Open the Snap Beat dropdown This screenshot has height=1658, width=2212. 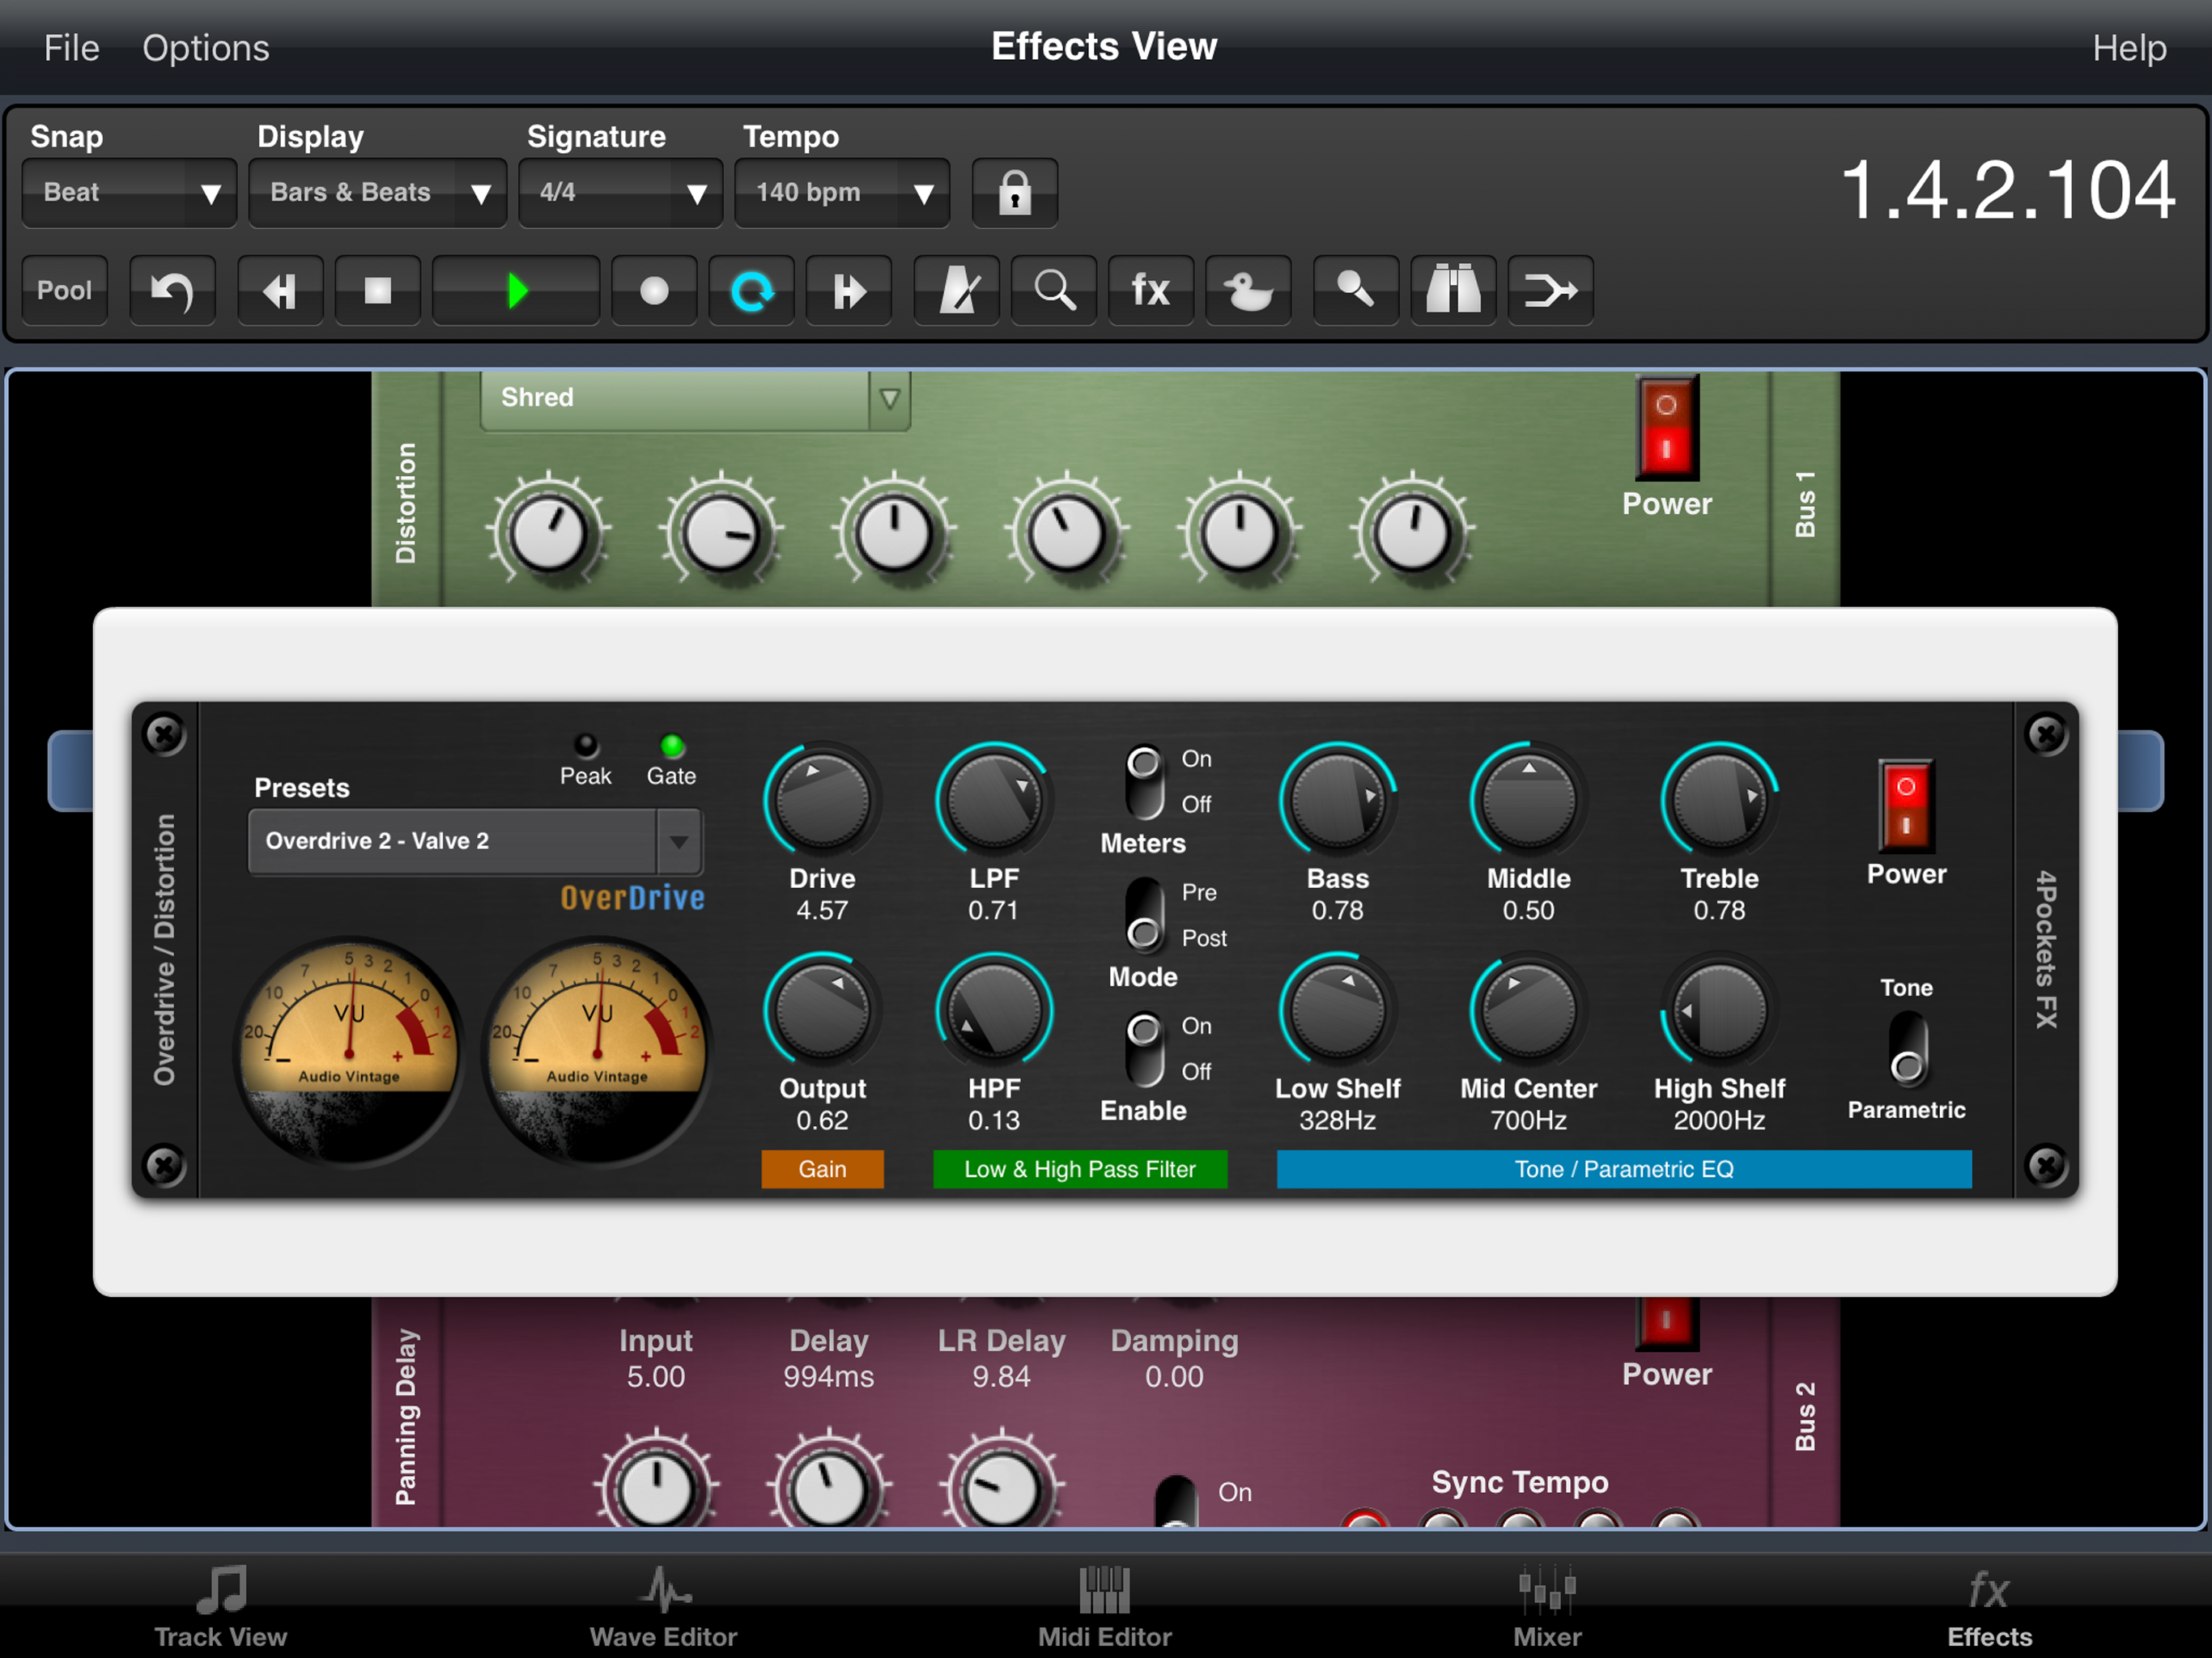point(129,192)
